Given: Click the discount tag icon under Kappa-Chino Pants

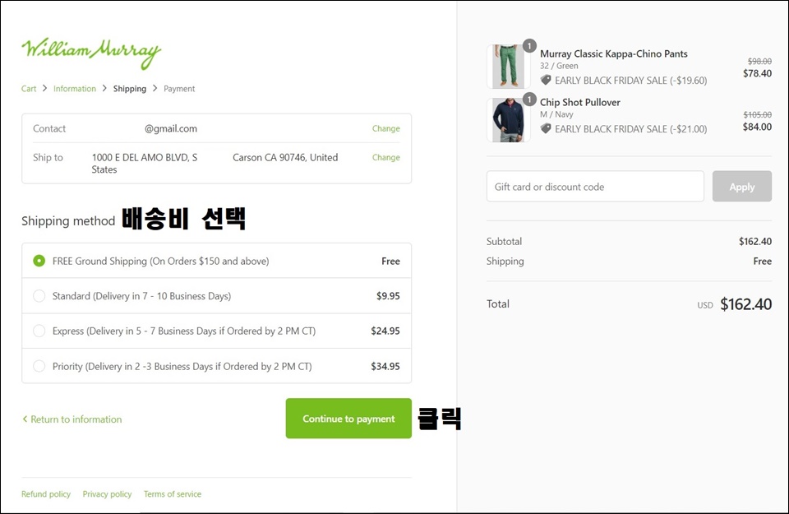Looking at the screenshot, I should [546, 80].
